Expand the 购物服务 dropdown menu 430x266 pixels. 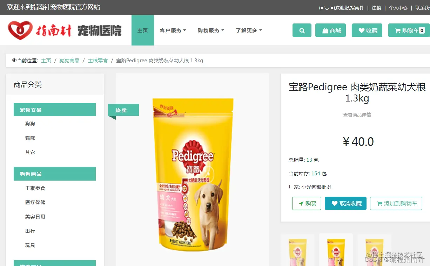pyautogui.click(x=211, y=30)
